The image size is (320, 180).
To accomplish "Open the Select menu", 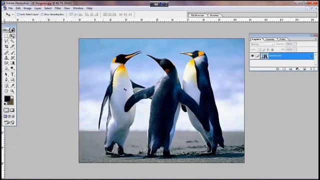I will 48,8.
